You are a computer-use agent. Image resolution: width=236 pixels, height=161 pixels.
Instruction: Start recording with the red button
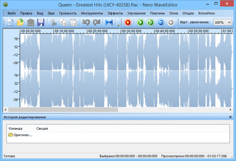[x=128, y=22]
